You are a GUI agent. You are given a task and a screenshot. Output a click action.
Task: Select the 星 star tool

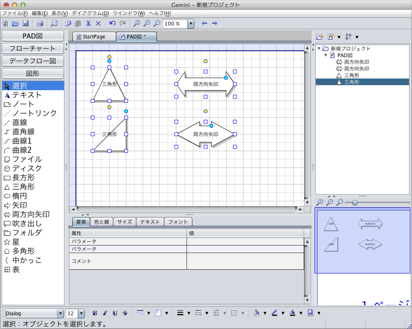point(33,242)
